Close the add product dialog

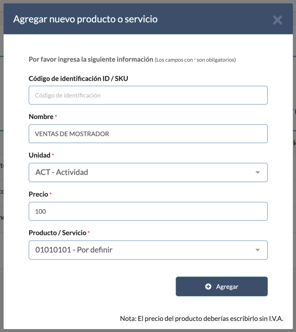[x=277, y=20]
